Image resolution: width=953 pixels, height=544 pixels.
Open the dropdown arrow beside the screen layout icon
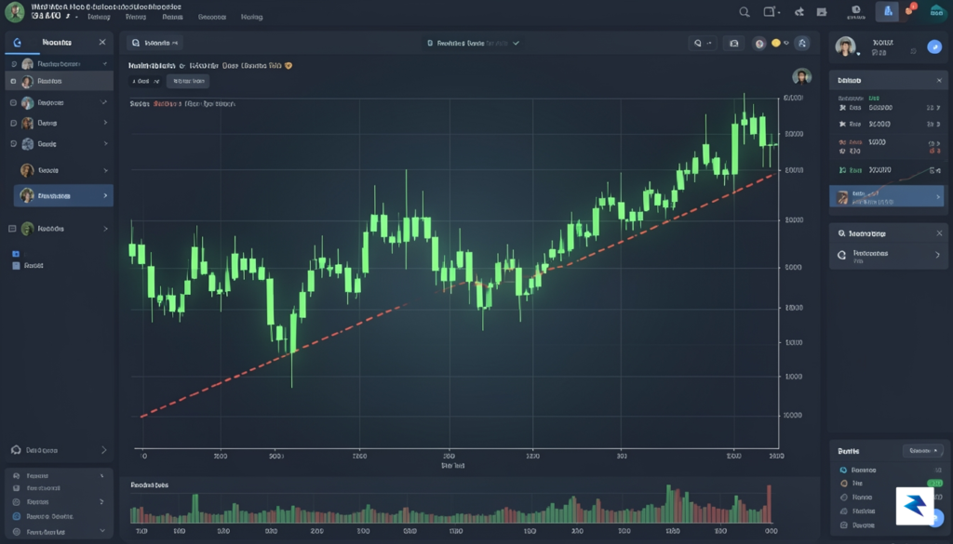click(779, 12)
